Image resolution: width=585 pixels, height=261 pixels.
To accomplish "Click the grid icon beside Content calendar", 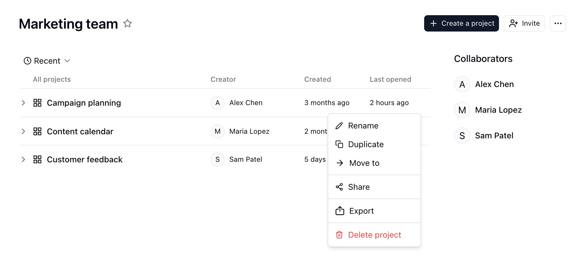I will 37,131.
